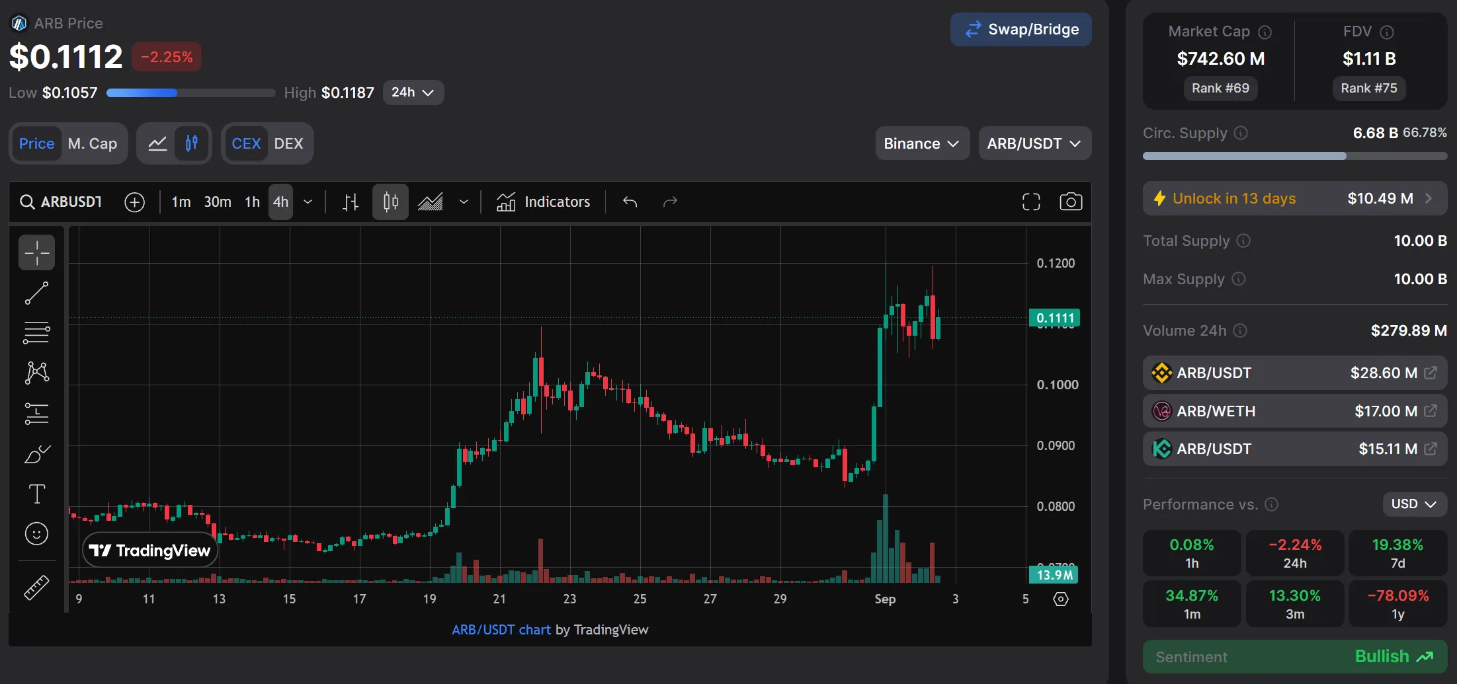Click the Bullish sentiment bar
This screenshot has height=684, width=1457.
(x=1294, y=656)
